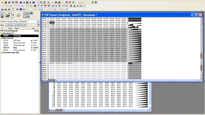Select the 4D222 Drivers wish map entry

(20, 43)
